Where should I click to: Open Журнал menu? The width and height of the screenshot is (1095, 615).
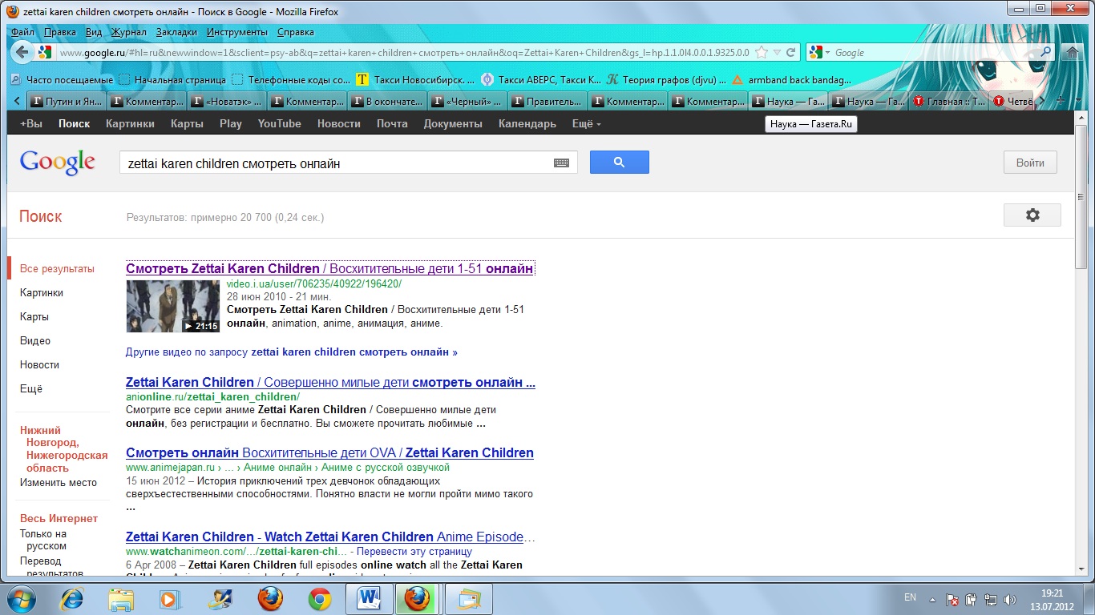pyautogui.click(x=128, y=32)
